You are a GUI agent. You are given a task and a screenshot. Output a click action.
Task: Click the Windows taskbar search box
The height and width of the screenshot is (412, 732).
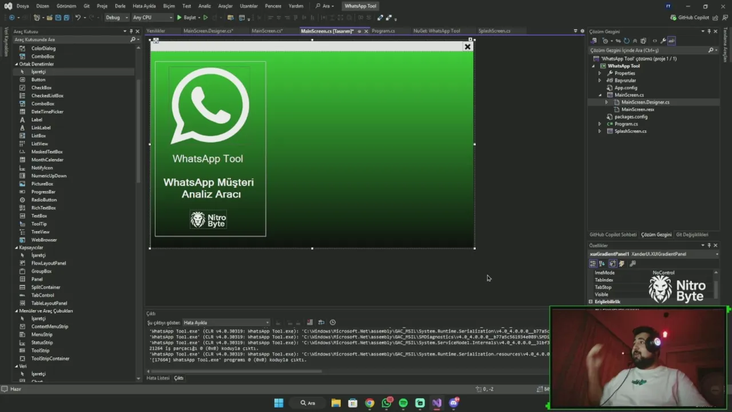coord(308,403)
